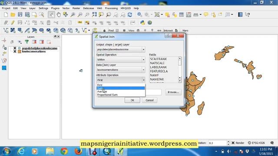
Task: Click the Windows Start button
Action: [x=7, y=151]
